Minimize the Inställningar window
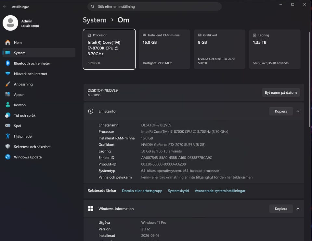This screenshot has width=312, height=241. pyautogui.click(x=280, y=4)
